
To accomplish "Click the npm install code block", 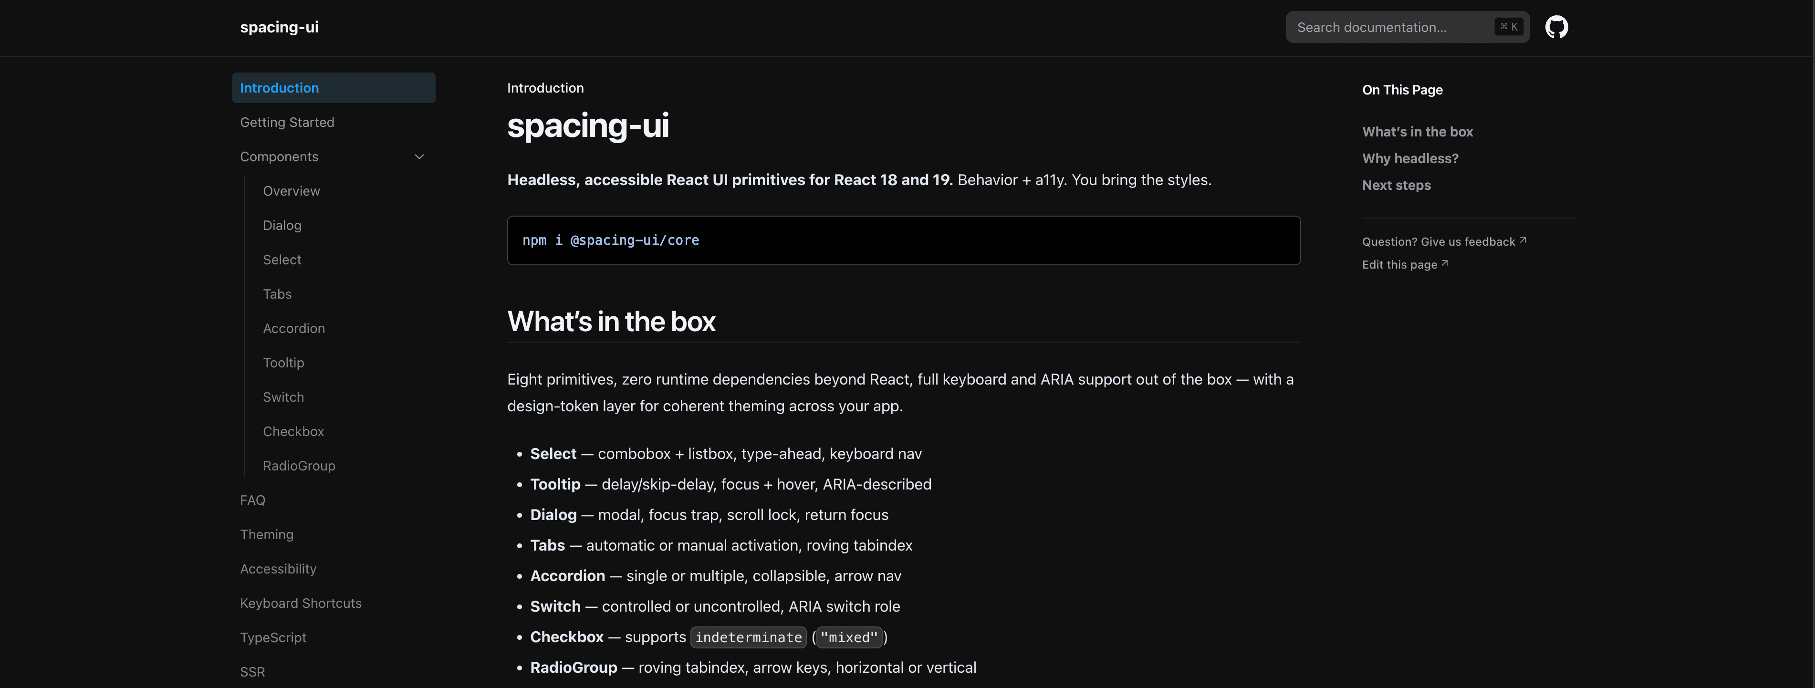I will [903, 240].
